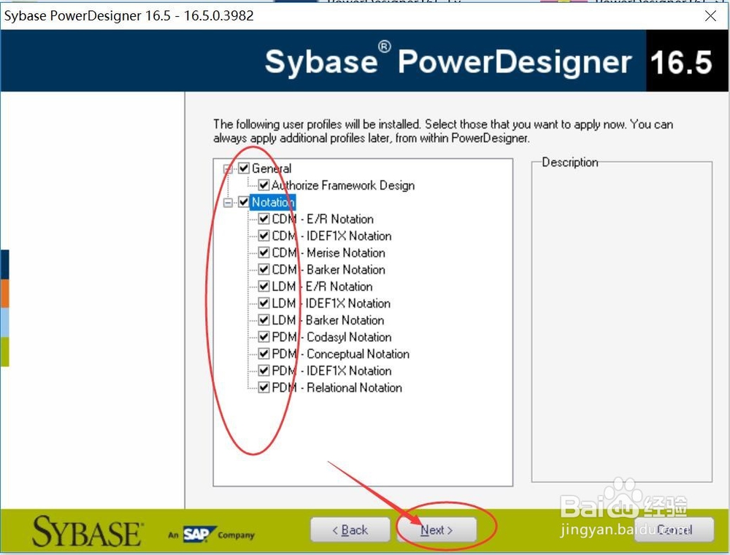This screenshot has height=555, width=730.
Task: Uncheck CDM - E/R Notation checkbox
Action: coord(264,219)
